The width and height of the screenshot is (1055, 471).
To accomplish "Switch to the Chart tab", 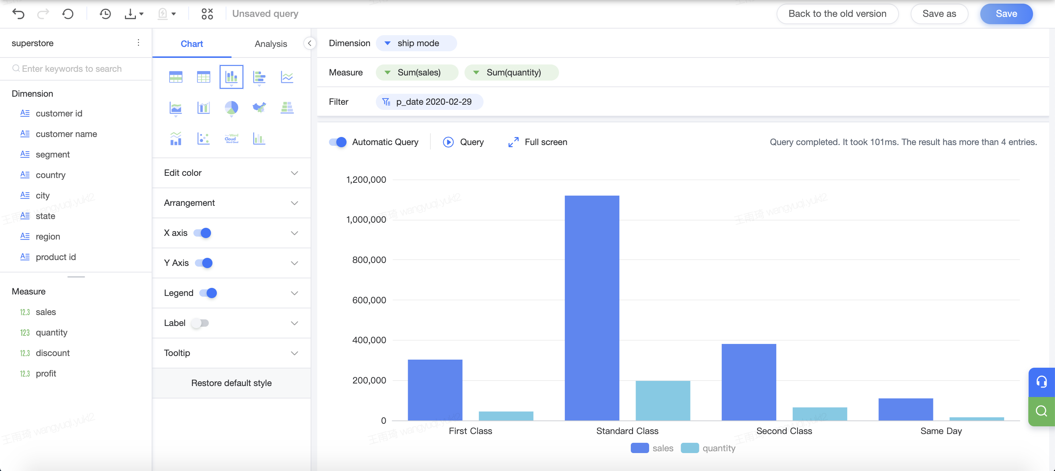I will pyautogui.click(x=192, y=44).
